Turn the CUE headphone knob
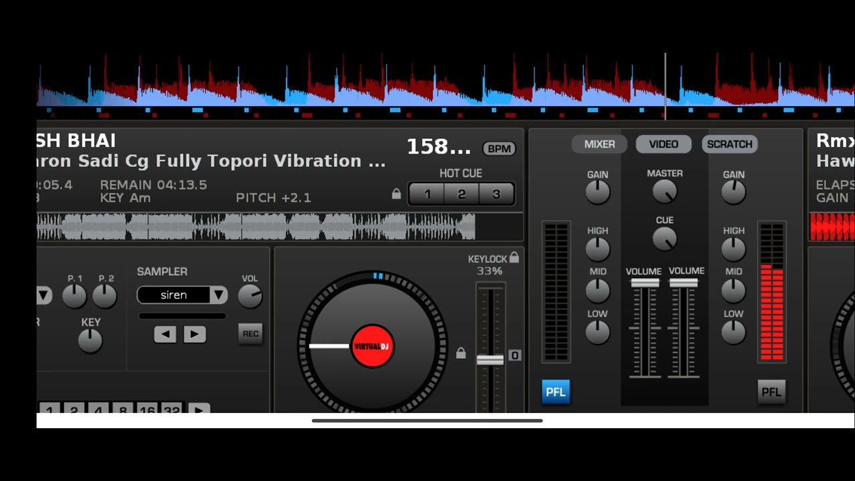The height and width of the screenshot is (481, 855). 665,238
